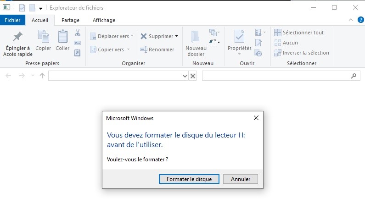Click the magnifier search icon

[x=354, y=76]
